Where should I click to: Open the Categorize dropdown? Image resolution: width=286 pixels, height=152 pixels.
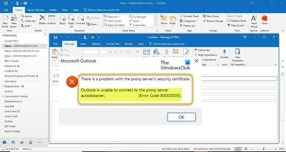(x=188, y=21)
